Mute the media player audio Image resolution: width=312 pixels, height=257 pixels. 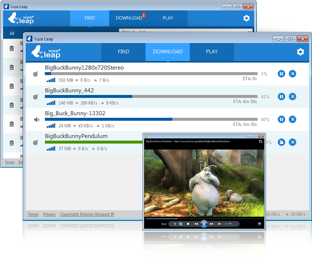220,224
